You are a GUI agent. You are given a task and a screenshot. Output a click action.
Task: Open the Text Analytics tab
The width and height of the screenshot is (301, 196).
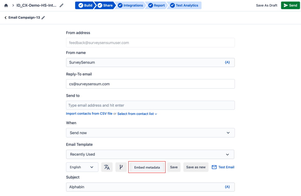click(x=184, y=5)
